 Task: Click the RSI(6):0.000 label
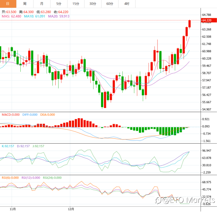(x=10, y=178)
